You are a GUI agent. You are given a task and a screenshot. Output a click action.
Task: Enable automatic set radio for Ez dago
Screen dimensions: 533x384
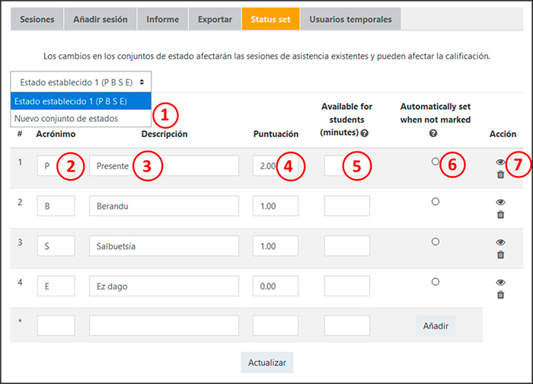tap(435, 282)
